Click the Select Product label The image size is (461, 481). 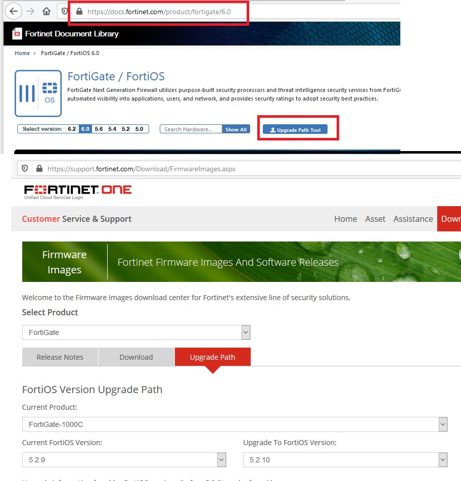click(50, 312)
